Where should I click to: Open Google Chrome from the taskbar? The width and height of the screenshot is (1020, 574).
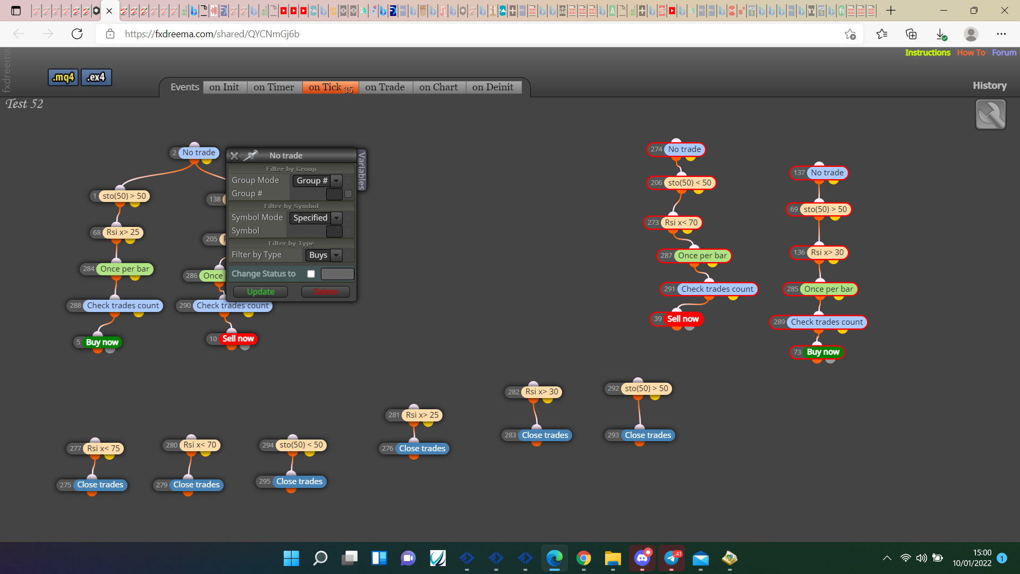tap(583, 558)
